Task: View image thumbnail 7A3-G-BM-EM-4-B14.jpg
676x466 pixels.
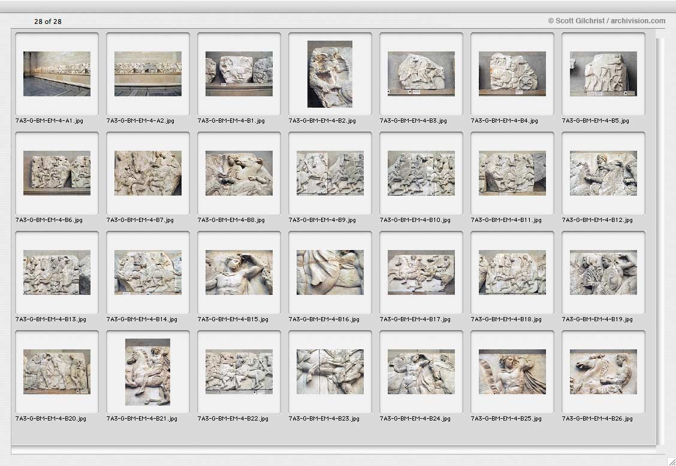Action: point(148,272)
